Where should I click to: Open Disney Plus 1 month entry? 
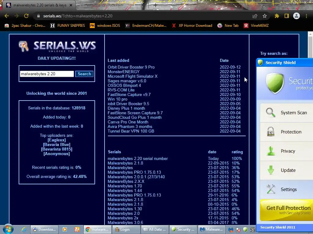coord(126,108)
